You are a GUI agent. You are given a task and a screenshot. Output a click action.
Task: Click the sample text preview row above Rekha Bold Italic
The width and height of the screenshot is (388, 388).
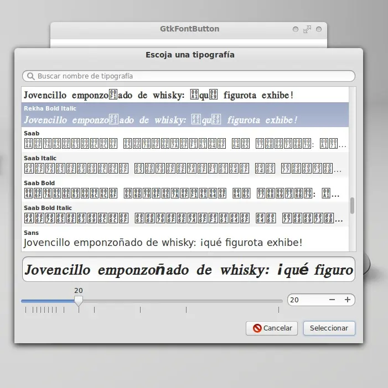pyautogui.click(x=185, y=95)
